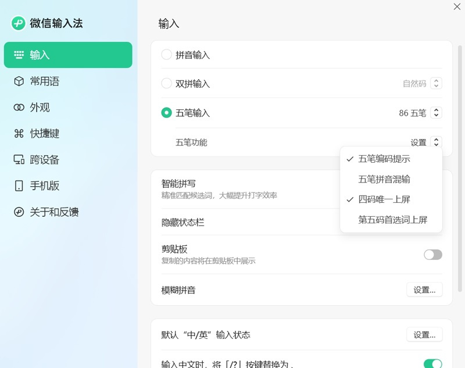
Task: Open 模糊拼音 settings with 设置 button
Action: [x=424, y=290]
